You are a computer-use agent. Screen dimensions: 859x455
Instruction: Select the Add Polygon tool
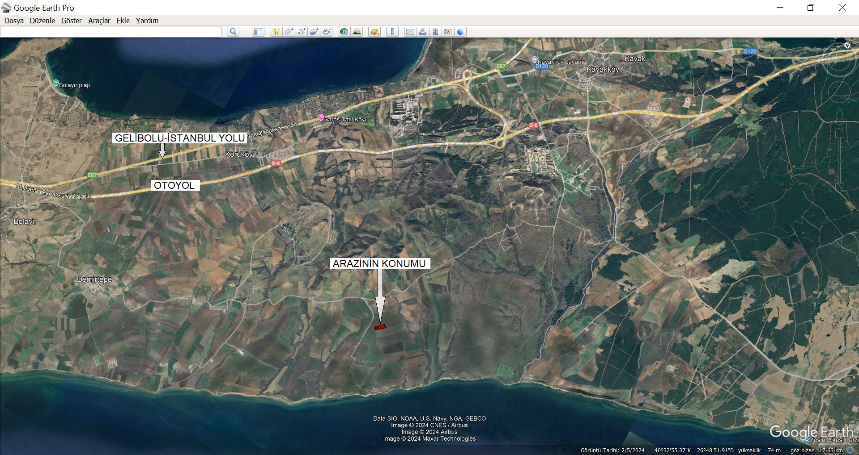289,32
